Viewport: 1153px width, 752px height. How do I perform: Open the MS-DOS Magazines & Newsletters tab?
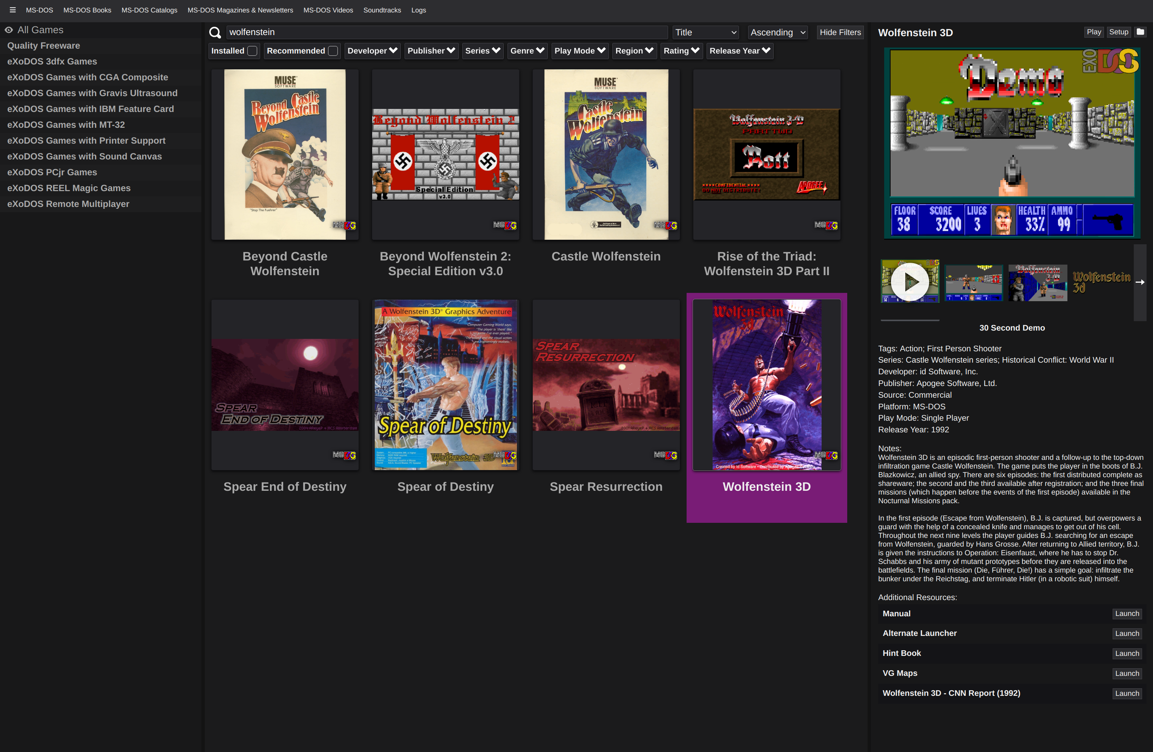click(240, 10)
